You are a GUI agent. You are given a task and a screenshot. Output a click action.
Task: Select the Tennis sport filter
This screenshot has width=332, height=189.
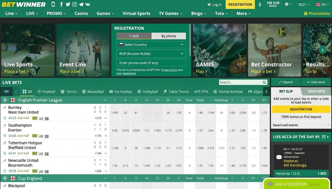coord(69,92)
